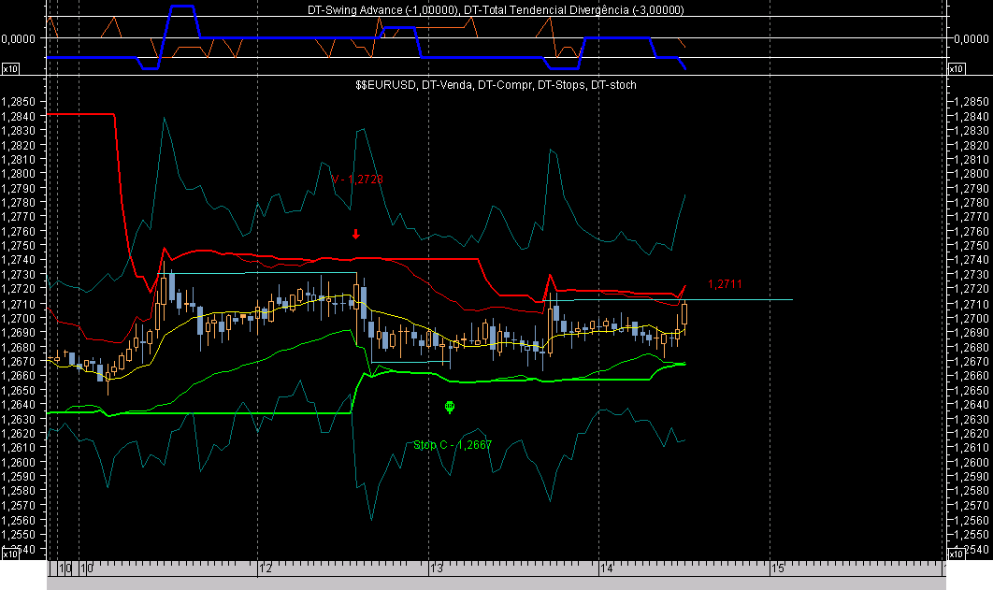
Task: Click the red down-arrow sell signal on the chart
Action: click(355, 236)
